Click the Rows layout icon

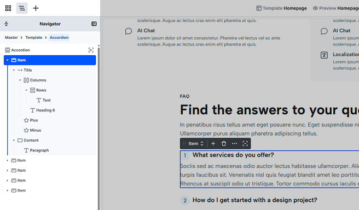32,90
